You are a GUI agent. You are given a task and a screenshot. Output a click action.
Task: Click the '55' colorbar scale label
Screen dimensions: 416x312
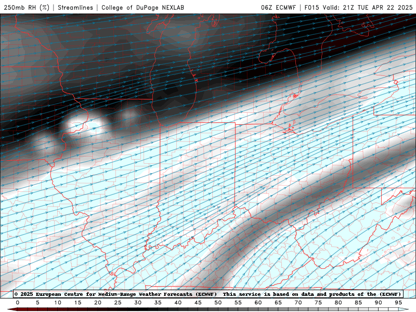click(238, 303)
